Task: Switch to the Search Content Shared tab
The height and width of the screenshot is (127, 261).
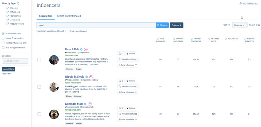Action: tap(69, 16)
